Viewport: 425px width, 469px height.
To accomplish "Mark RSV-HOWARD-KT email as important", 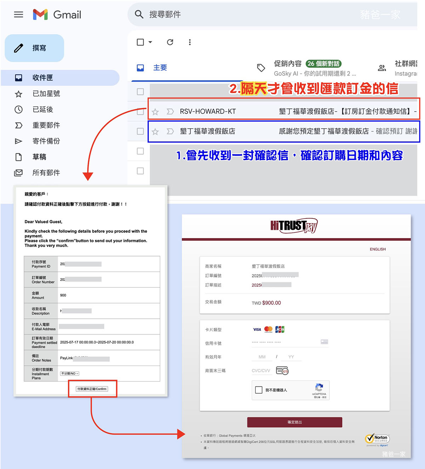I will (170, 112).
